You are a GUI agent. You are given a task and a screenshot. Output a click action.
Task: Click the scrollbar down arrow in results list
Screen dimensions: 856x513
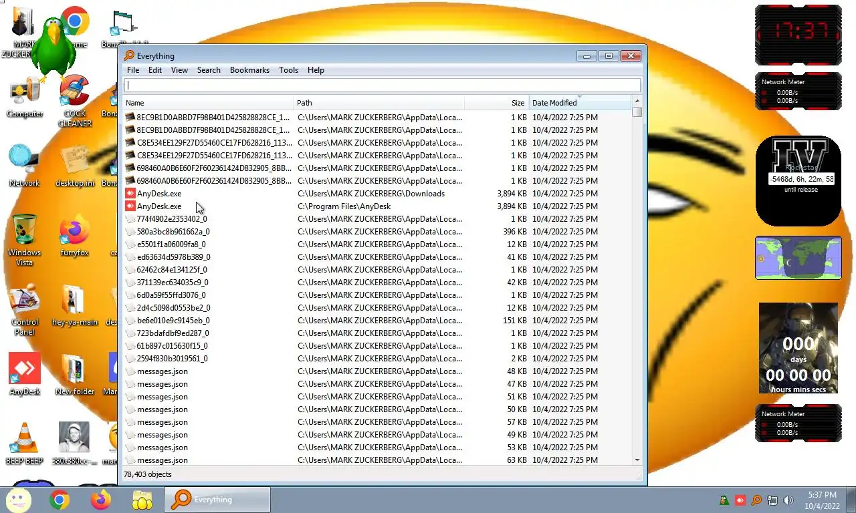pos(637,460)
